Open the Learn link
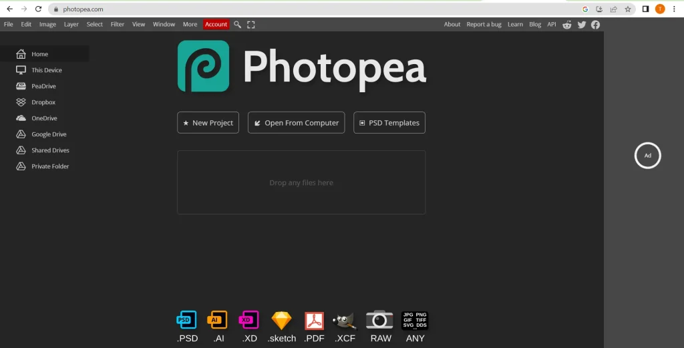The image size is (684, 348). pos(515,25)
